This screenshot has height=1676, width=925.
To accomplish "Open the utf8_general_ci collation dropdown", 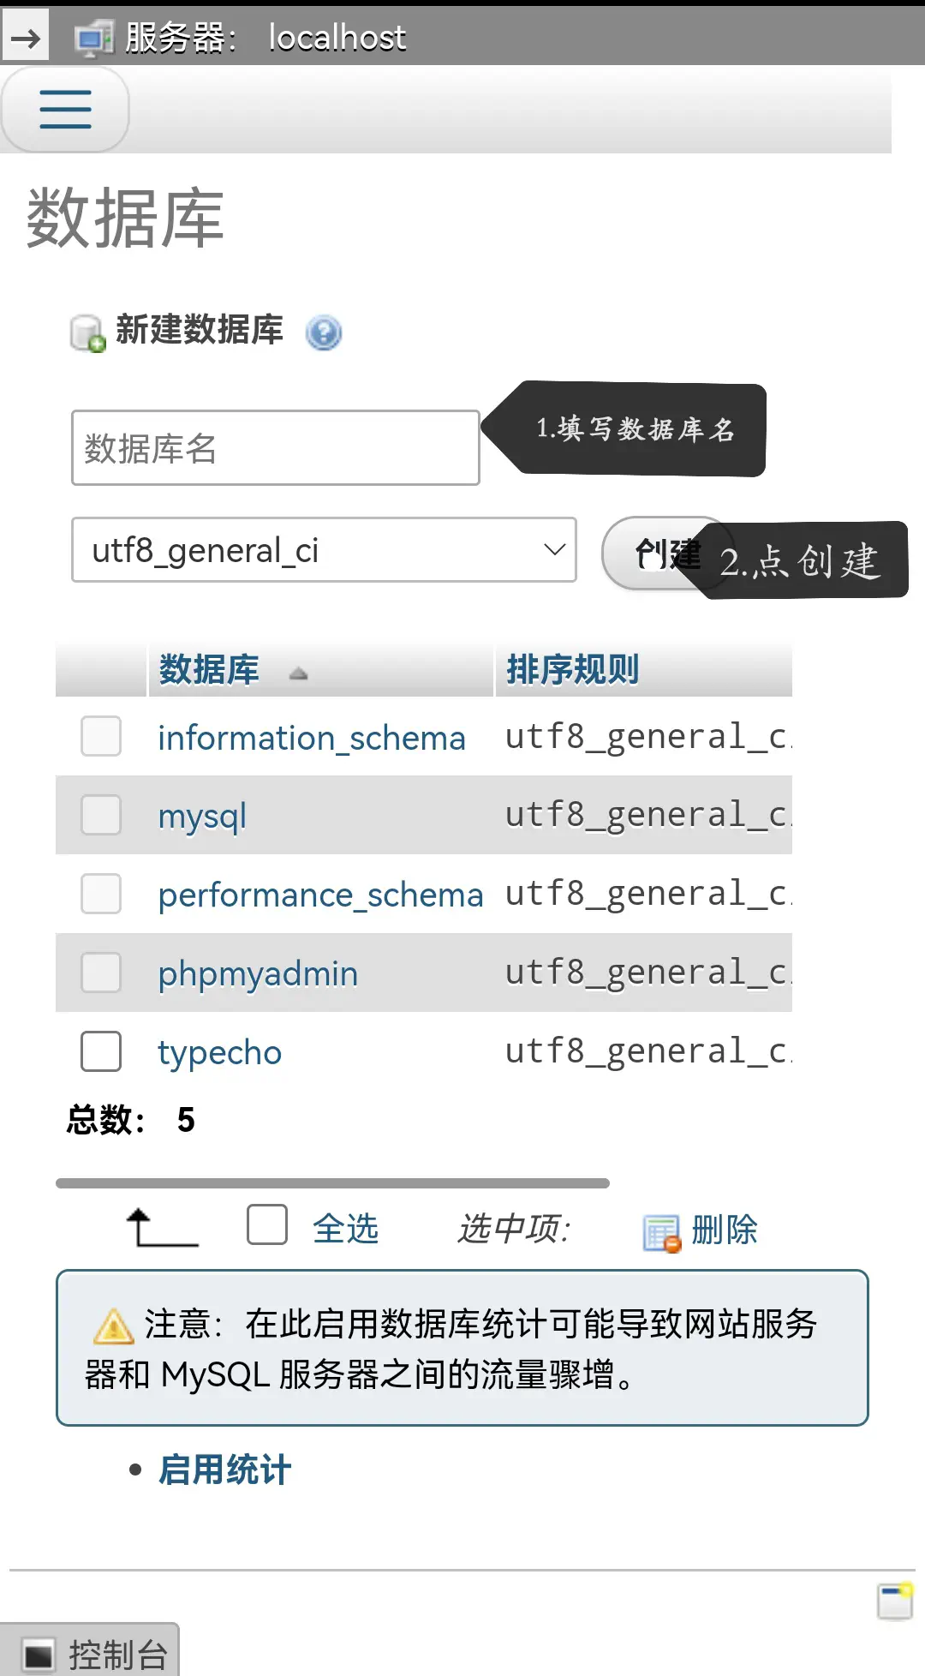I will tap(324, 550).
